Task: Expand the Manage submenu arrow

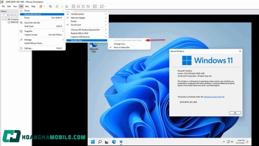Action: (63, 40)
